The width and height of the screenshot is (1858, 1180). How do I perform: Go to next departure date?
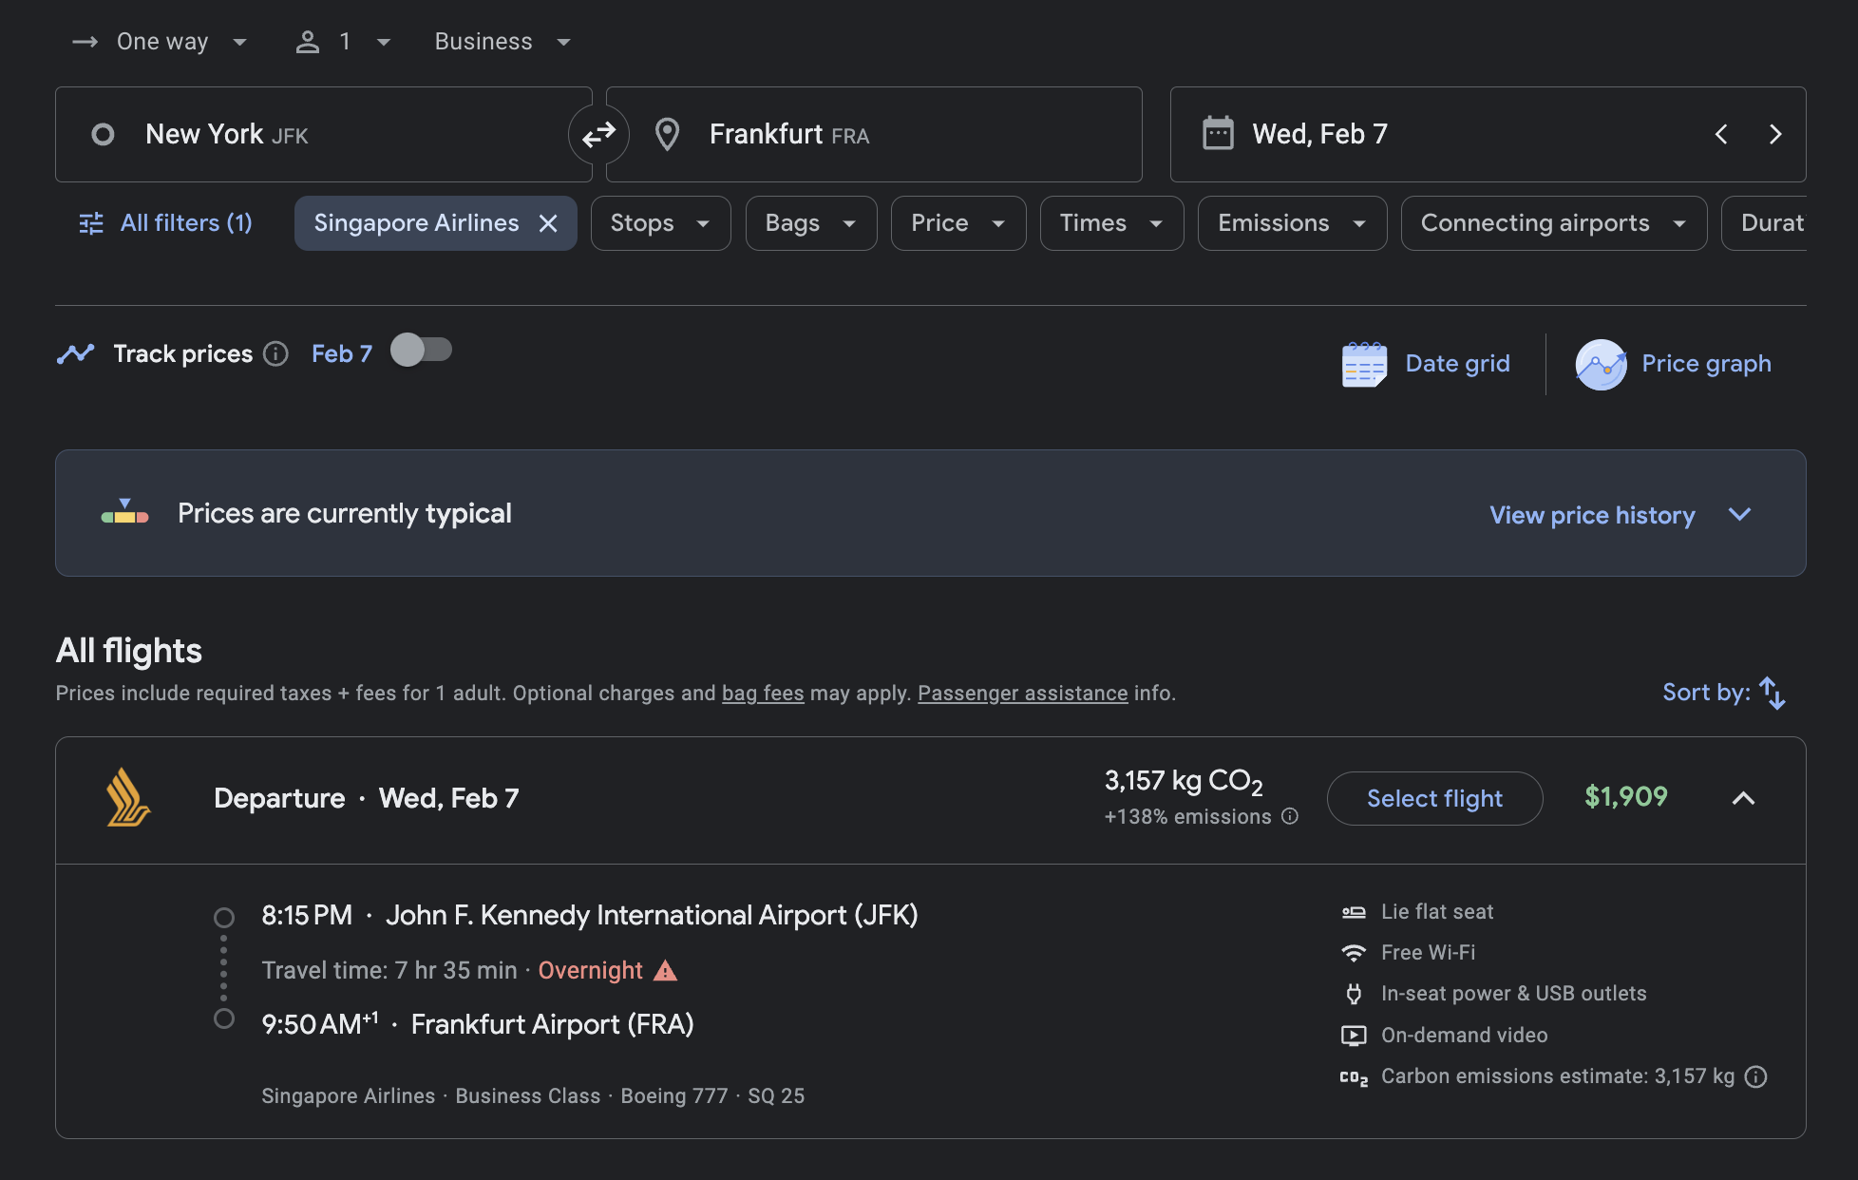click(1774, 134)
